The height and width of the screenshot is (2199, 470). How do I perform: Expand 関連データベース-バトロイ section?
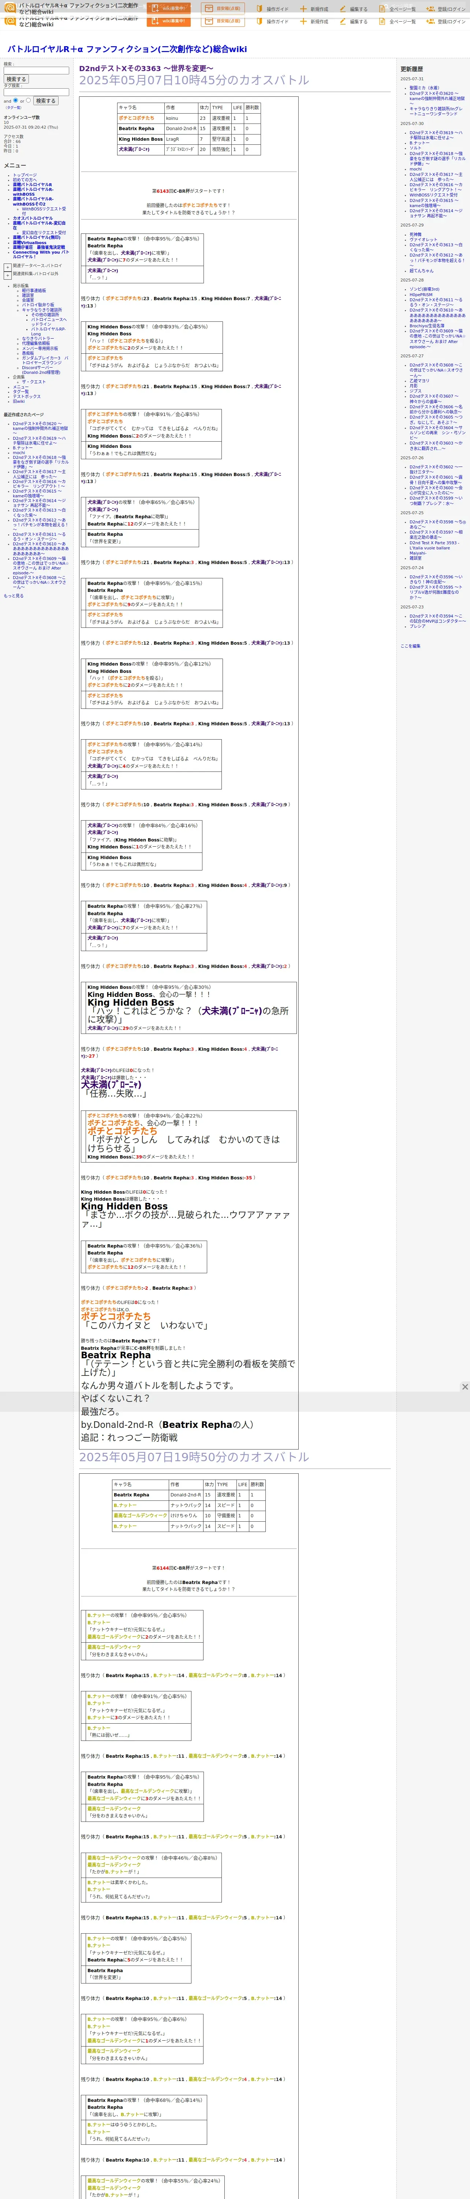[x=8, y=266]
